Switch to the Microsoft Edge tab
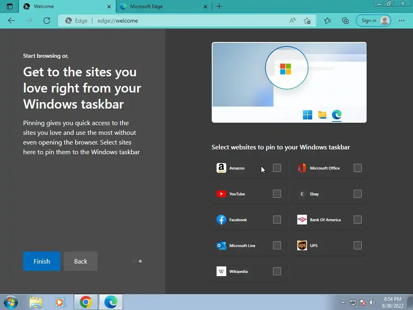The width and height of the screenshot is (413, 310). (163, 6)
